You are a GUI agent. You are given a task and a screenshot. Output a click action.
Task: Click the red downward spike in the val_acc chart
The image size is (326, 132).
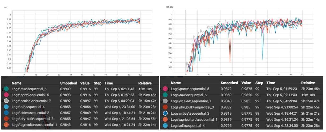pyautogui.click(x=230, y=62)
